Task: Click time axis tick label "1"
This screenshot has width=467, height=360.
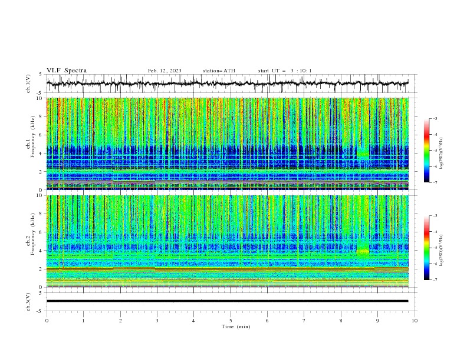Action: point(83,321)
